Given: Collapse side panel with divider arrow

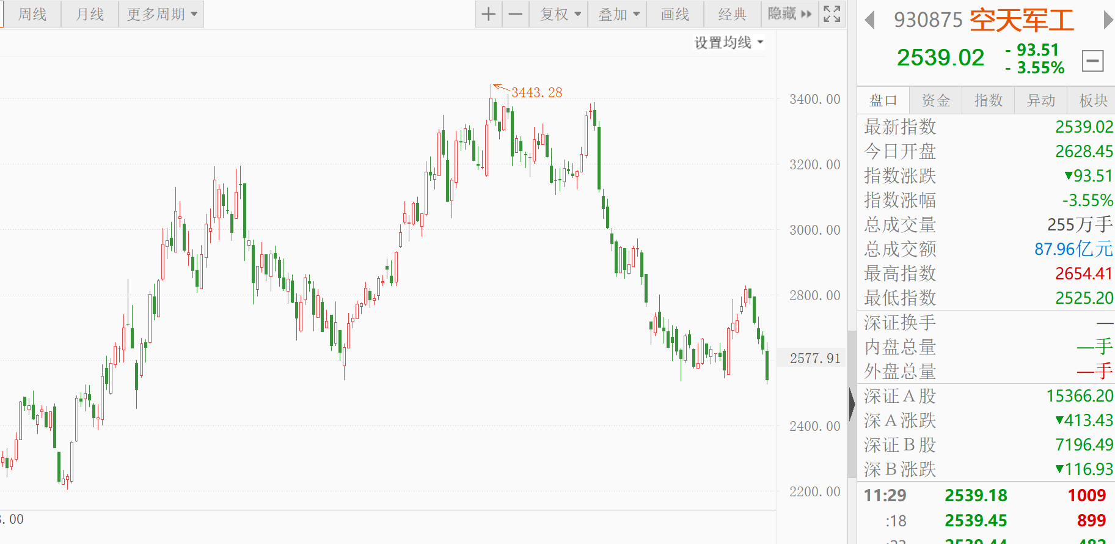Looking at the screenshot, I should coord(852,403).
